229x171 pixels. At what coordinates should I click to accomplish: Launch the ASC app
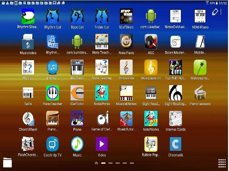coord(151,42)
